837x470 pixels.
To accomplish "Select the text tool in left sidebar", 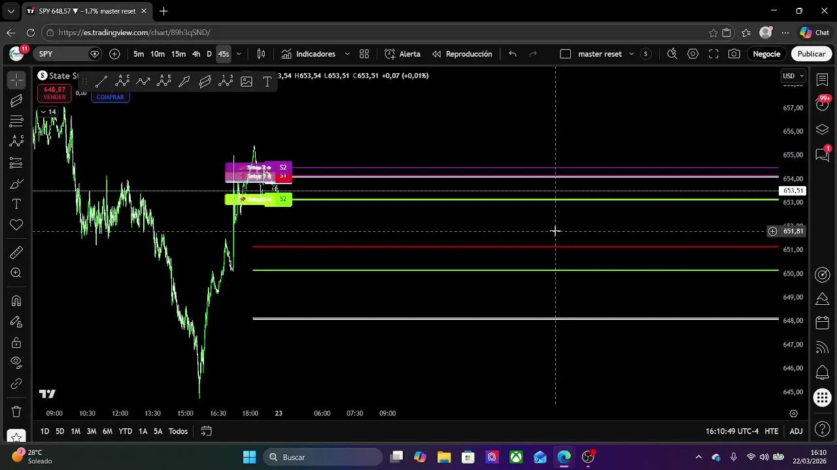I will [16, 204].
